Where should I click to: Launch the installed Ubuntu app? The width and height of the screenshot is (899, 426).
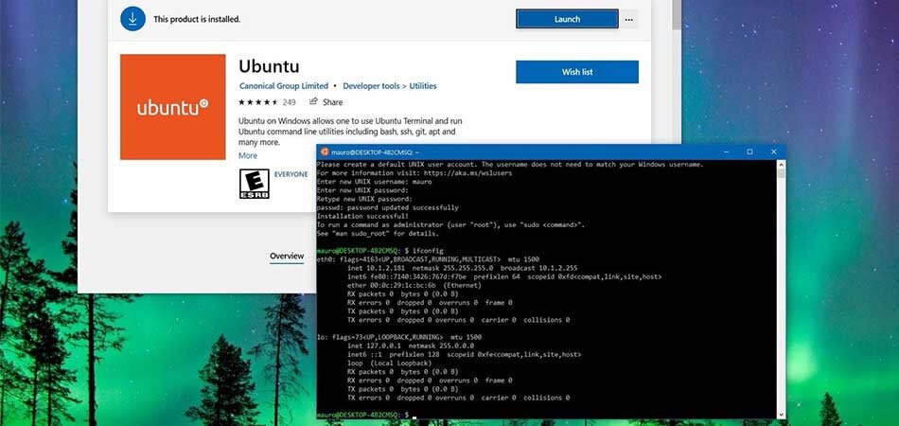[x=567, y=19]
